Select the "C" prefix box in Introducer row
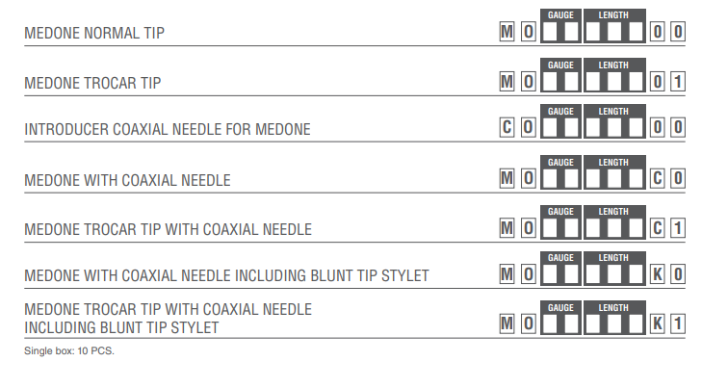The height and width of the screenshot is (388, 728). 507,129
